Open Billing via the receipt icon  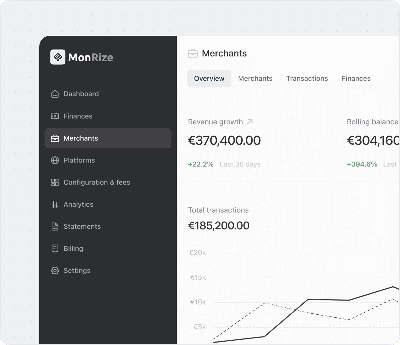pos(55,248)
